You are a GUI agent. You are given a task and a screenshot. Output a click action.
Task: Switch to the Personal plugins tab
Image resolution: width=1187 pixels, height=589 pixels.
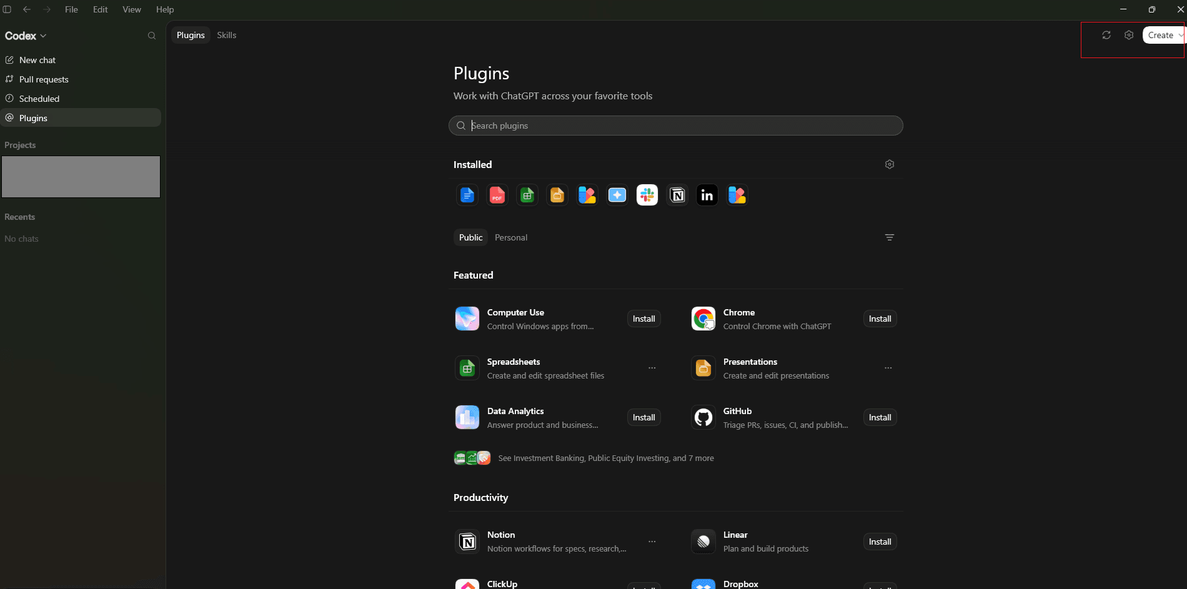(x=511, y=237)
